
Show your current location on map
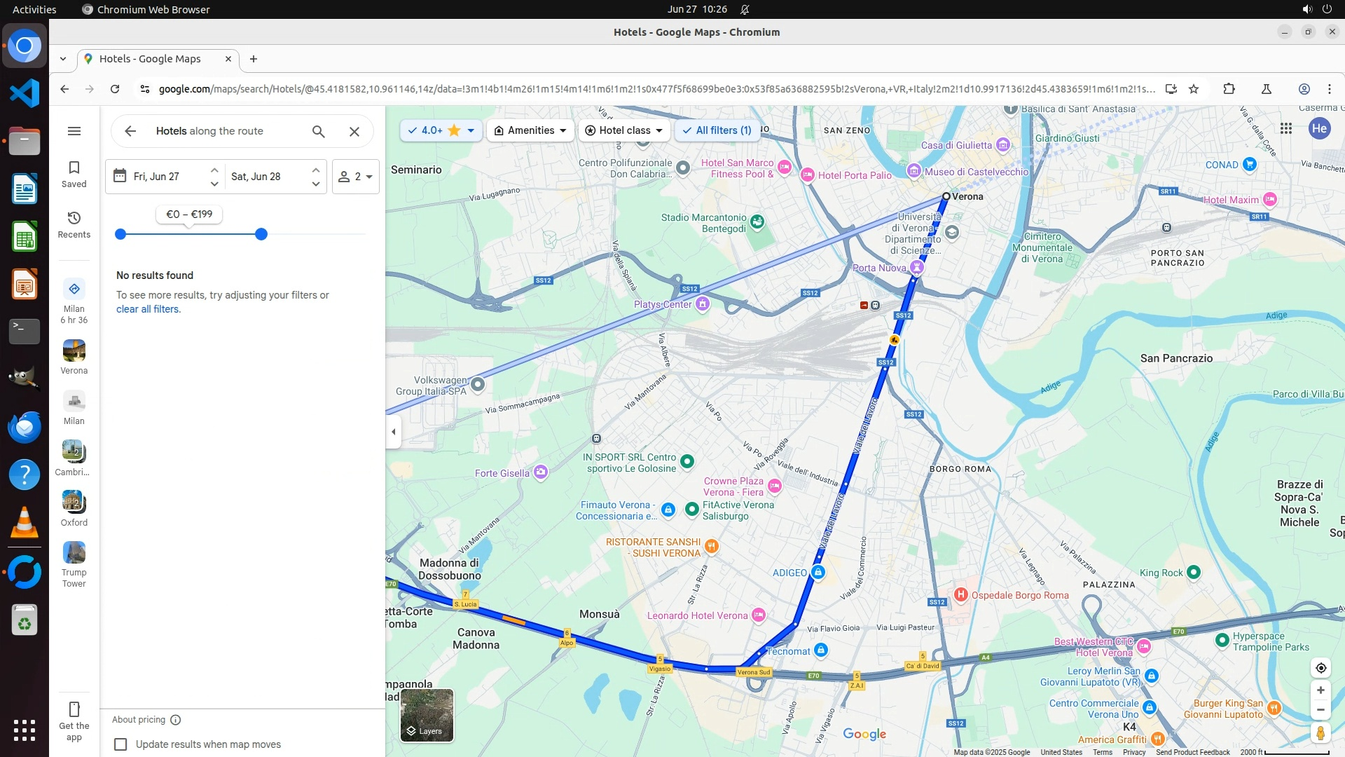(x=1320, y=668)
